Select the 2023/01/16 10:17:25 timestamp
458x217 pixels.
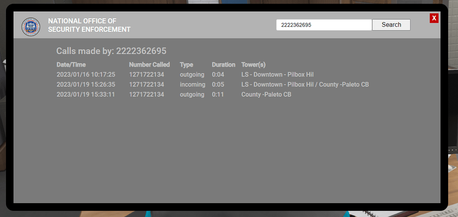[86, 74]
